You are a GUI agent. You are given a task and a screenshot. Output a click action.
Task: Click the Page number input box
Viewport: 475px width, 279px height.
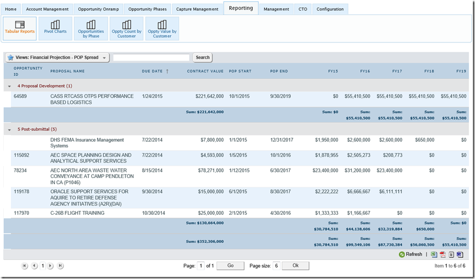coord(201,266)
